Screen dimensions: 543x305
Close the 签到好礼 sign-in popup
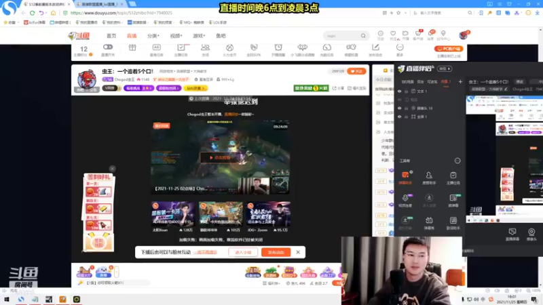point(112,169)
